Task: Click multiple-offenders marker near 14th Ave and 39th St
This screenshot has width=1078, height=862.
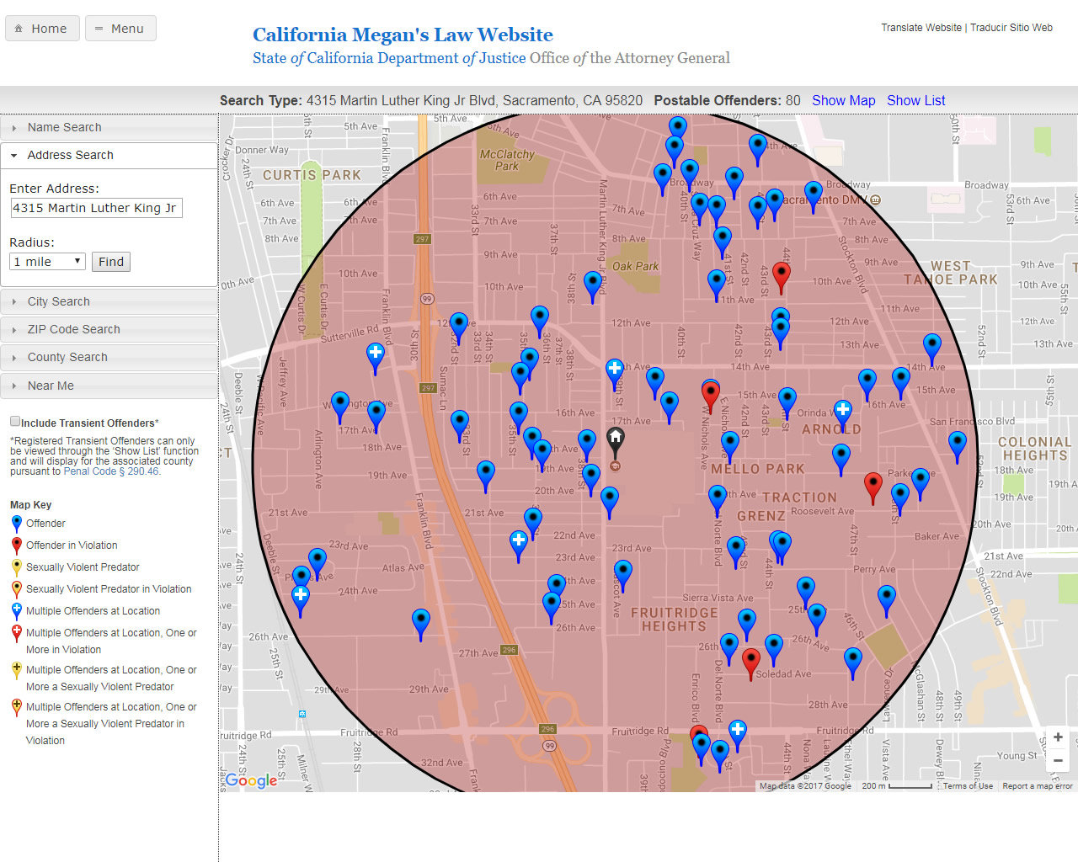Action: 615,373
